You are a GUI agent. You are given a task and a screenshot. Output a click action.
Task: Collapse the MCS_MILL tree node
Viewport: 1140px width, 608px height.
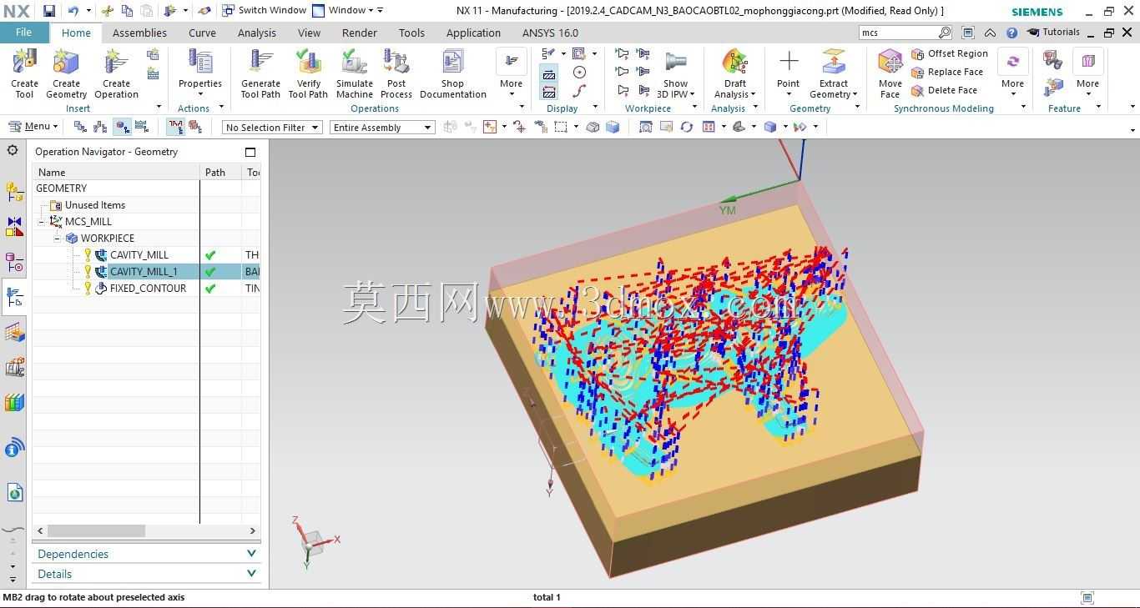click(x=42, y=222)
